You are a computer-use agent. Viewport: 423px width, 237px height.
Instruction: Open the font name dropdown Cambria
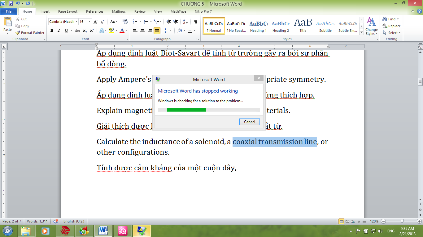(76, 22)
